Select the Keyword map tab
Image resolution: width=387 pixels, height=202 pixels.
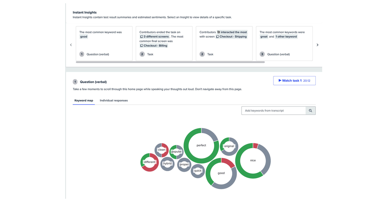tap(84, 101)
